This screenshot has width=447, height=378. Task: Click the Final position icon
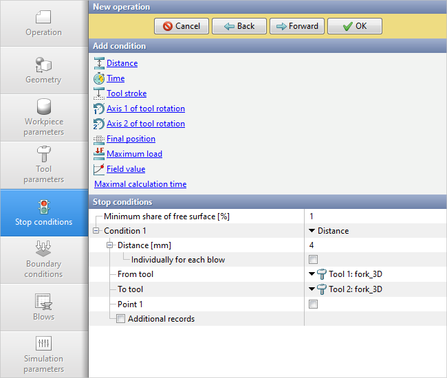coord(99,139)
